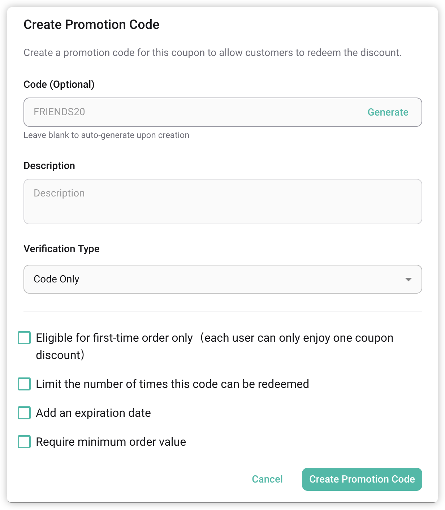This screenshot has height=510, width=445.
Task: Cancel the promotion code dialog
Action: pyautogui.click(x=267, y=479)
